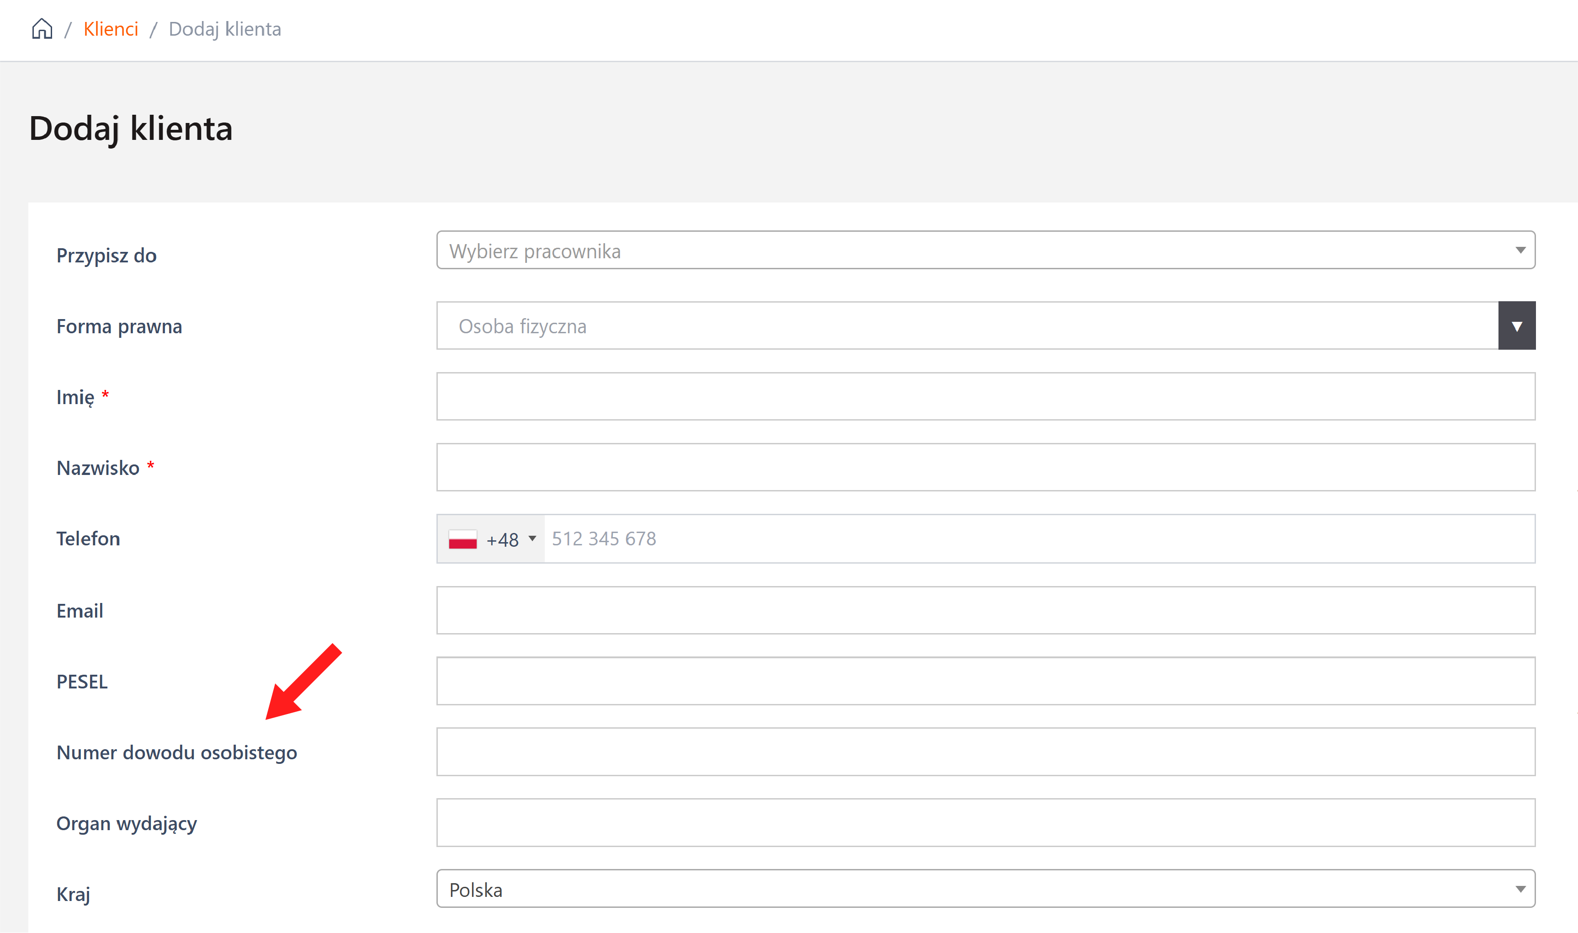Focus the Imię input field
The width and height of the screenshot is (1578, 933).
(x=985, y=396)
